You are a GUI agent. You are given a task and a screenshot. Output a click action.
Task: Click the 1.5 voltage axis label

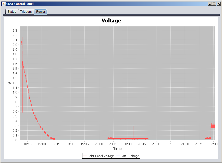point(15,69)
